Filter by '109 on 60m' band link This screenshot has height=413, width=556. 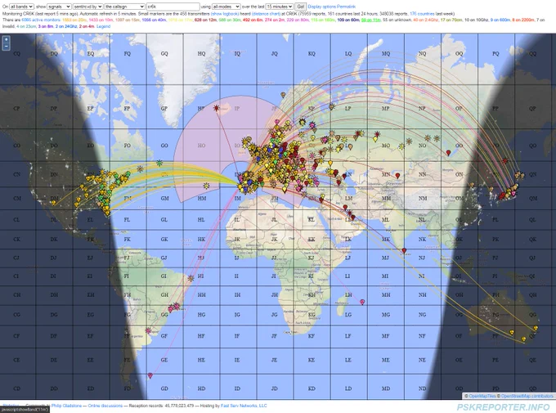[x=348, y=20]
